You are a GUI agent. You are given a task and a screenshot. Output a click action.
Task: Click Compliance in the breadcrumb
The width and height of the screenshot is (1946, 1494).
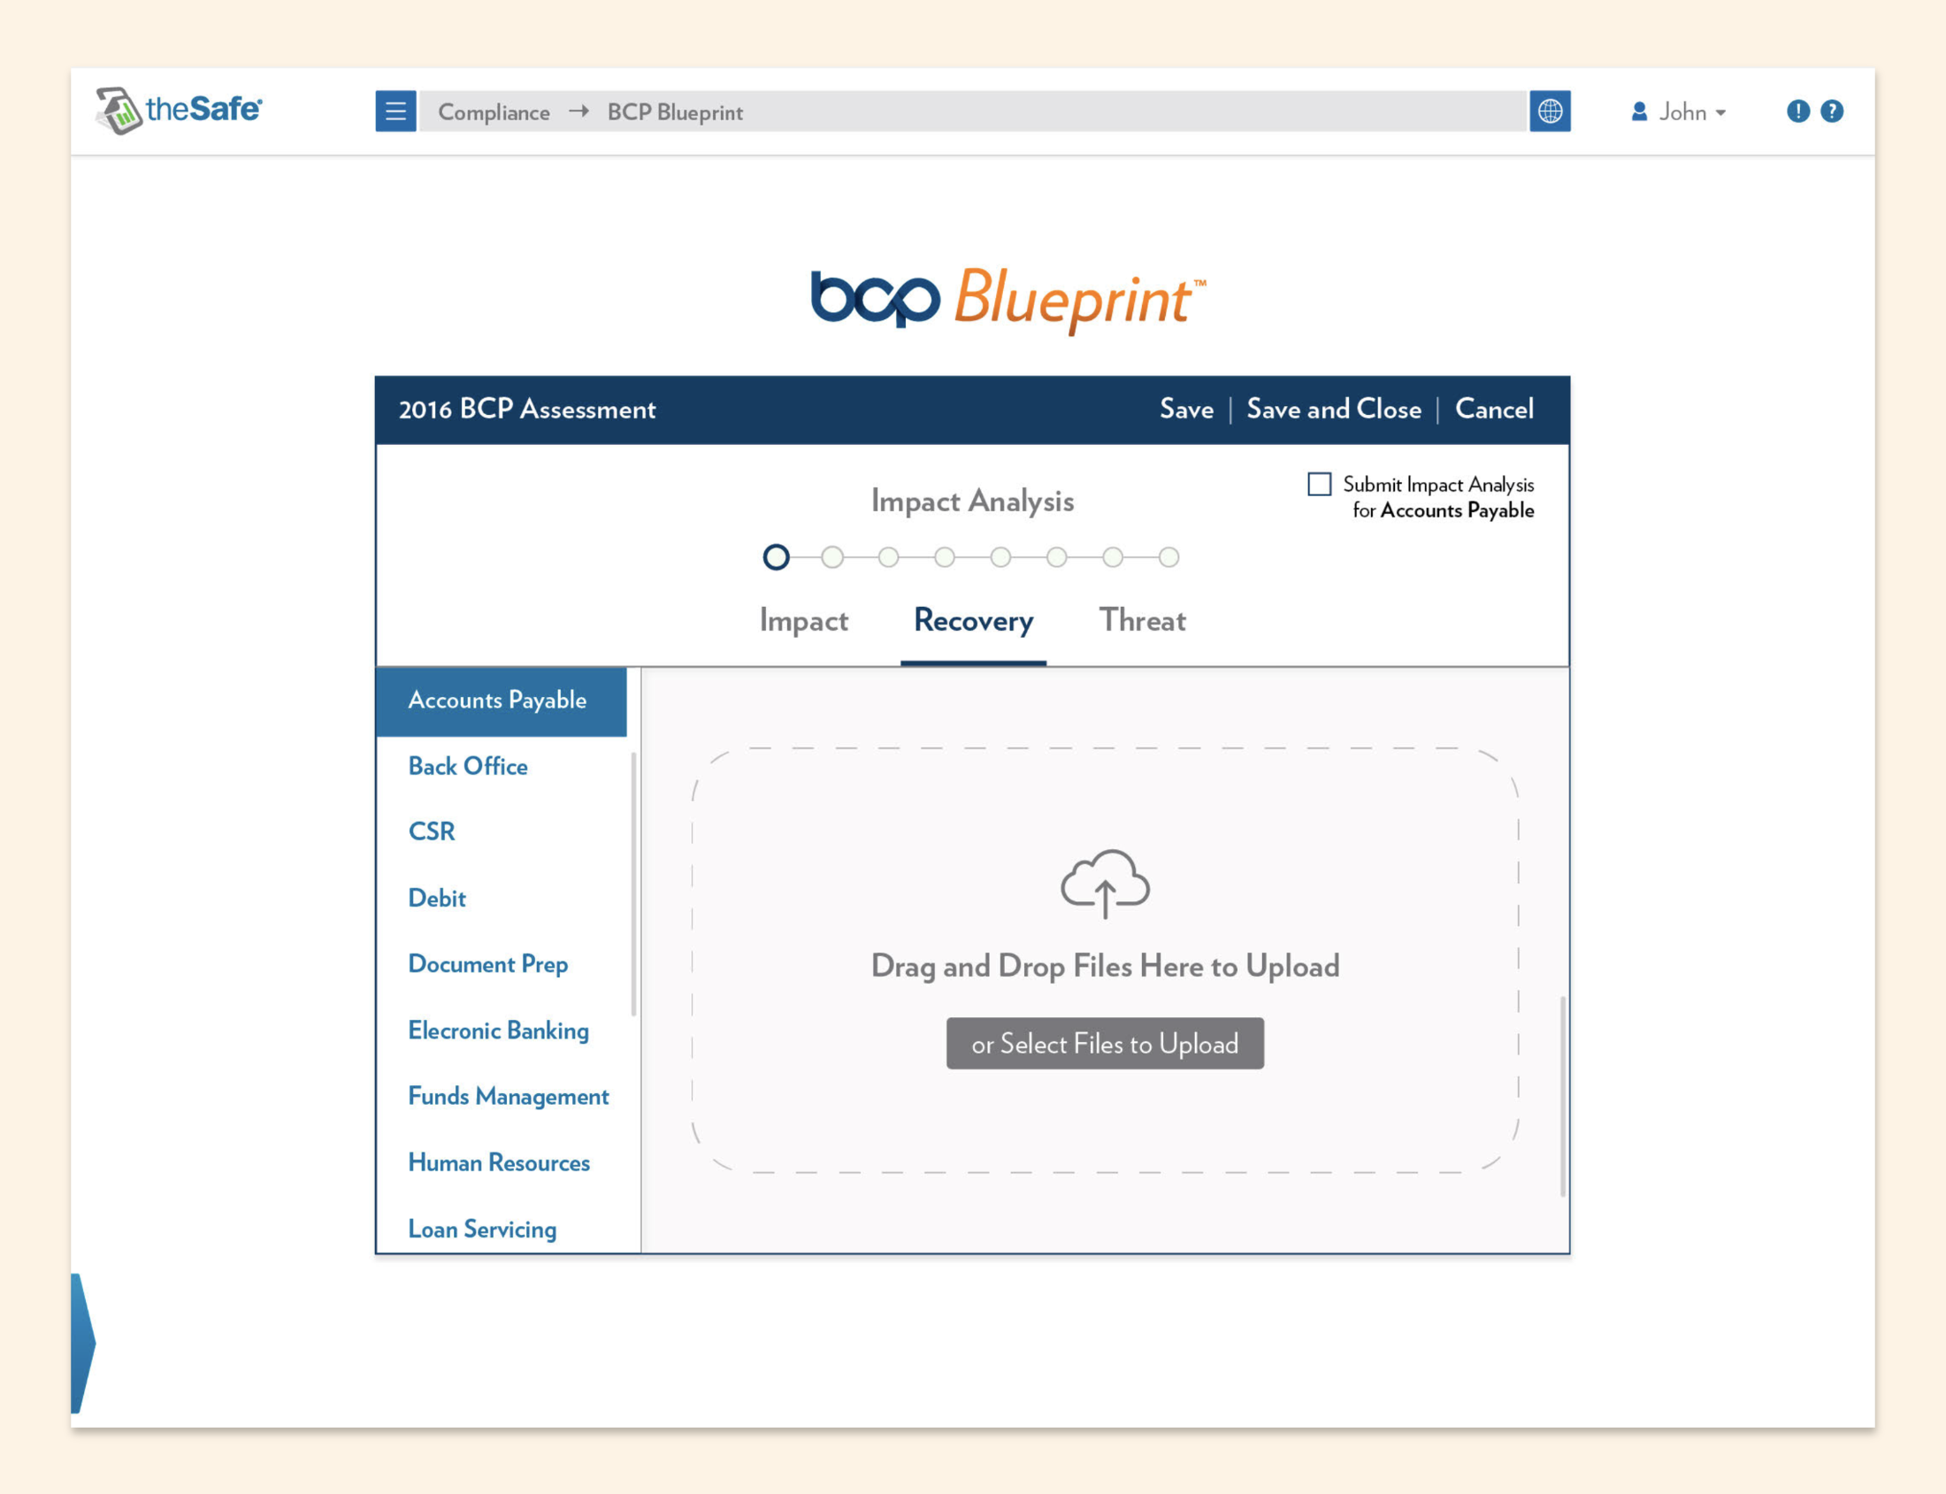coord(494,112)
